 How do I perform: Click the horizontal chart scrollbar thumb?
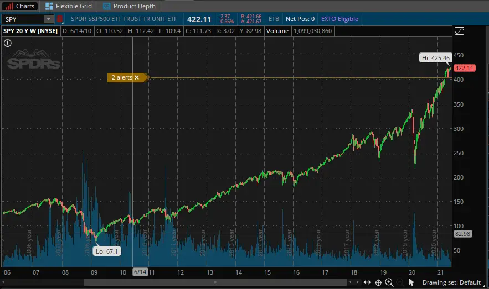click(x=215, y=282)
